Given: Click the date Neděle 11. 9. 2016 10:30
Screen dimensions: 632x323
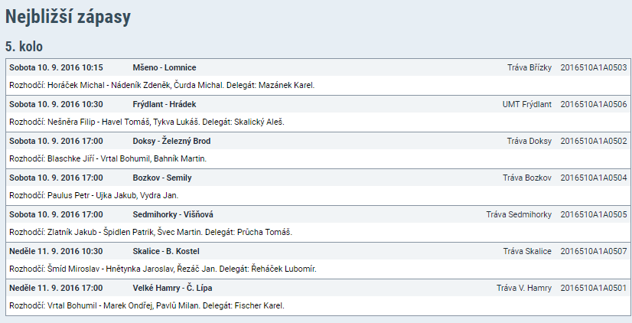Looking at the screenshot, I should point(56,251).
